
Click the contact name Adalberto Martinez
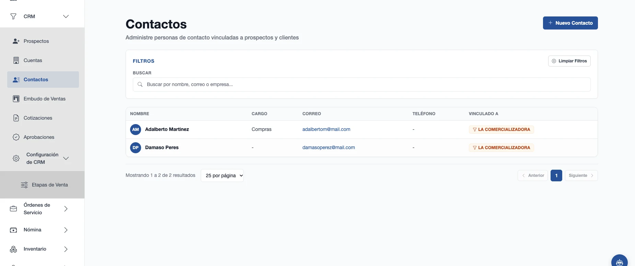pyautogui.click(x=167, y=130)
